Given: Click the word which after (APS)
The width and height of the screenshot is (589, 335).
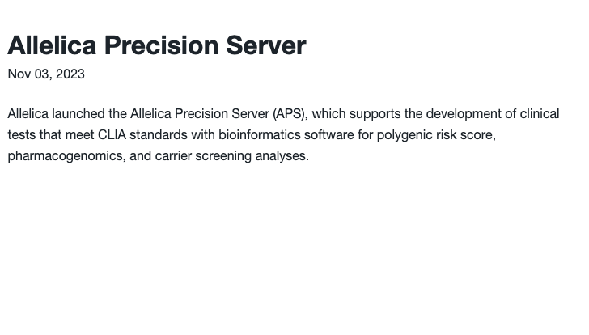Looking at the screenshot, I should pyautogui.click(x=328, y=114).
